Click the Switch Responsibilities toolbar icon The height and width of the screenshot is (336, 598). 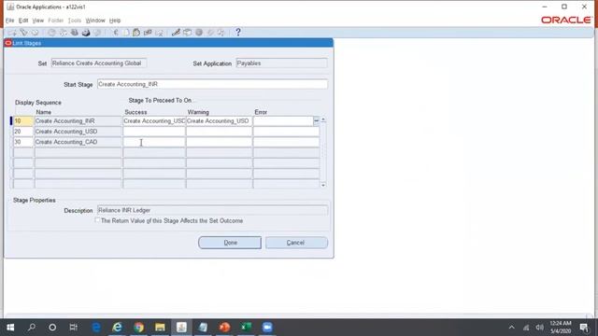click(75, 33)
